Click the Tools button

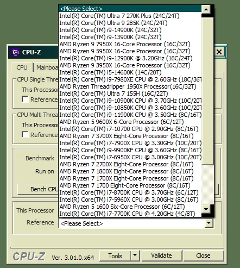[115, 256]
